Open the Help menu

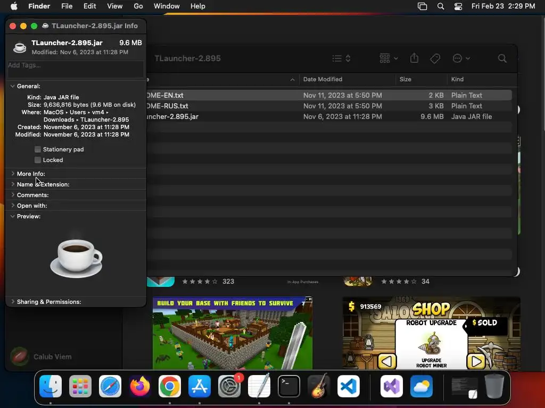pos(198,6)
